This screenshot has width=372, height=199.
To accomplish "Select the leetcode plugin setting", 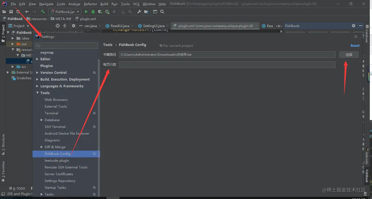I will (57, 160).
